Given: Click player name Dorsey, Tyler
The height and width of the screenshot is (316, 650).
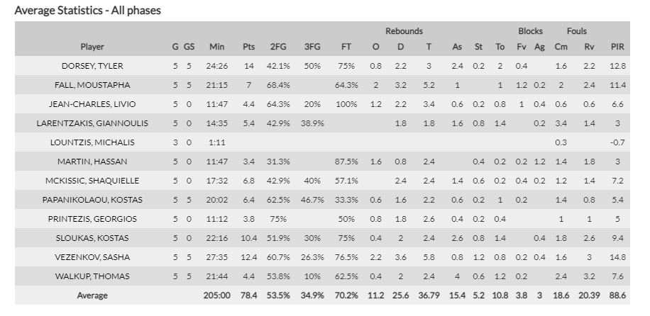Looking at the screenshot, I should [x=92, y=66].
